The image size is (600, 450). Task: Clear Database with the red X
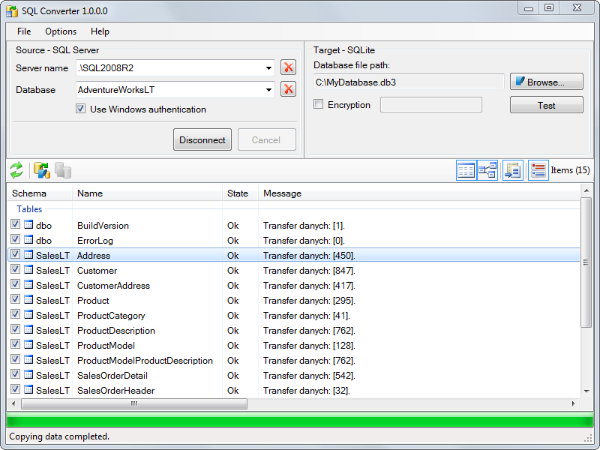pyautogui.click(x=288, y=89)
